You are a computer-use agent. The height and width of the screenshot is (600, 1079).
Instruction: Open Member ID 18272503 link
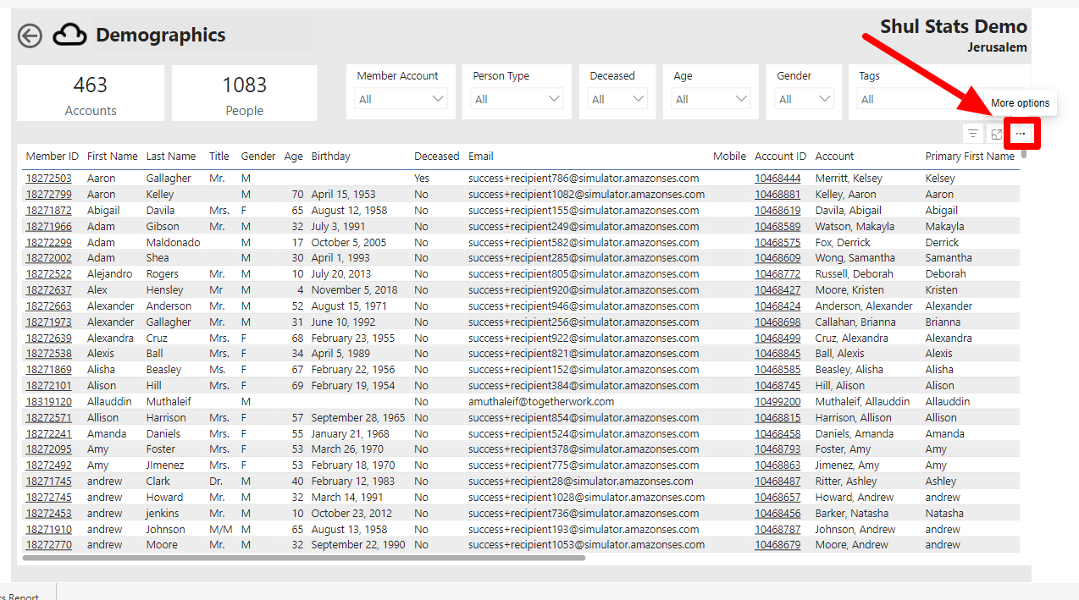click(48, 179)
